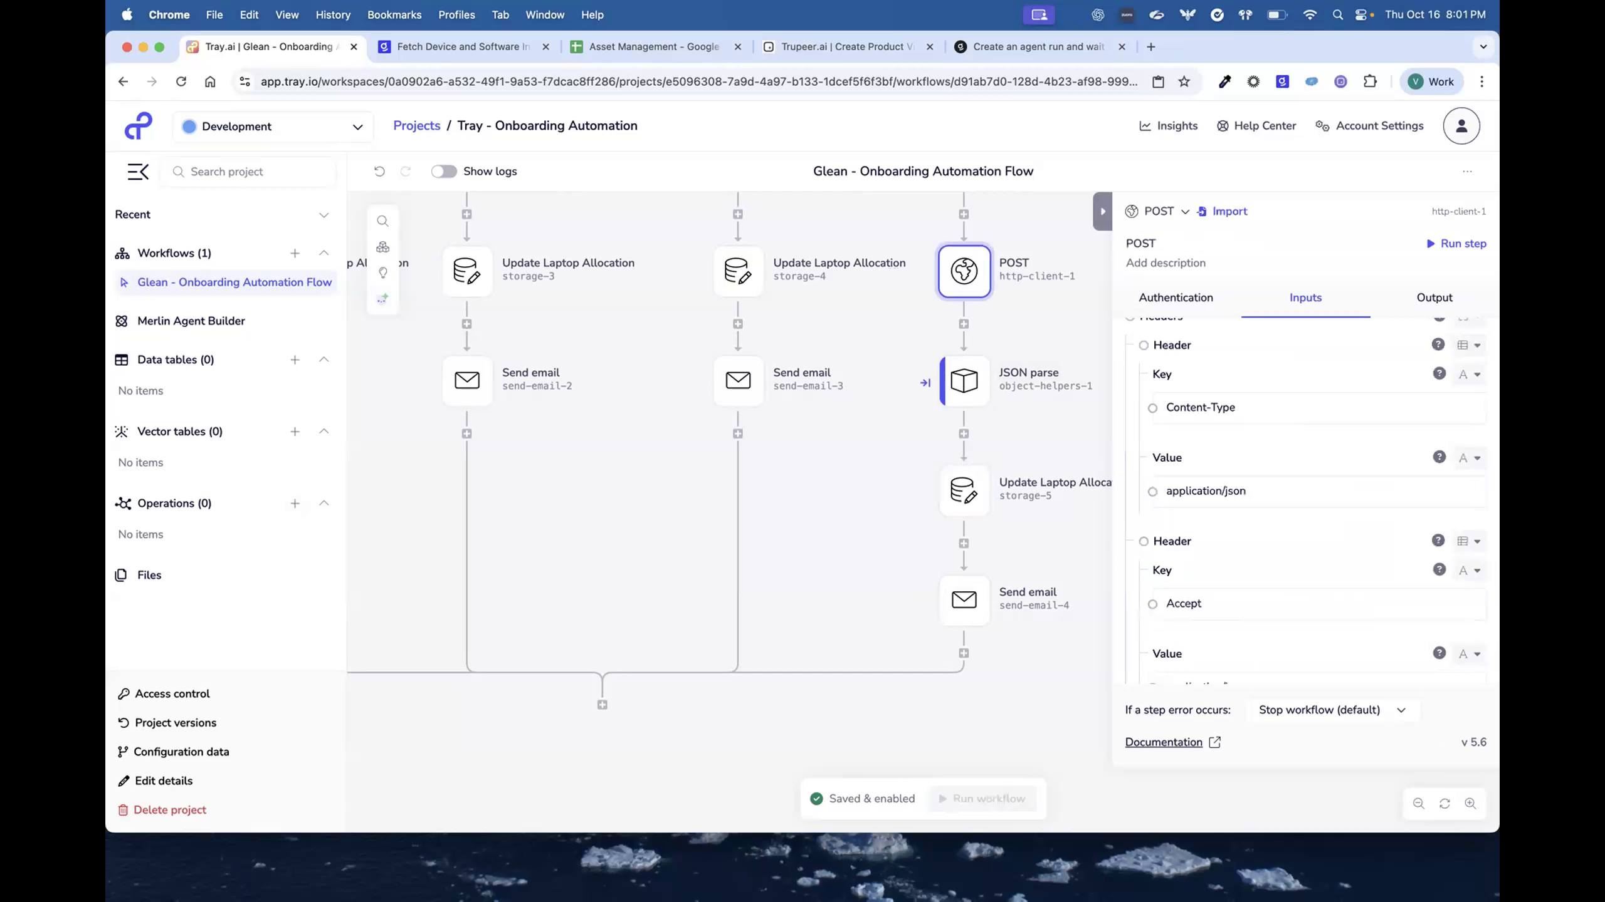Image resolution: width=1605 pixels, height=902 pixels.
Task: Open the Bookmarks menu in the menu bar
Action: click(x=394, y=14)
